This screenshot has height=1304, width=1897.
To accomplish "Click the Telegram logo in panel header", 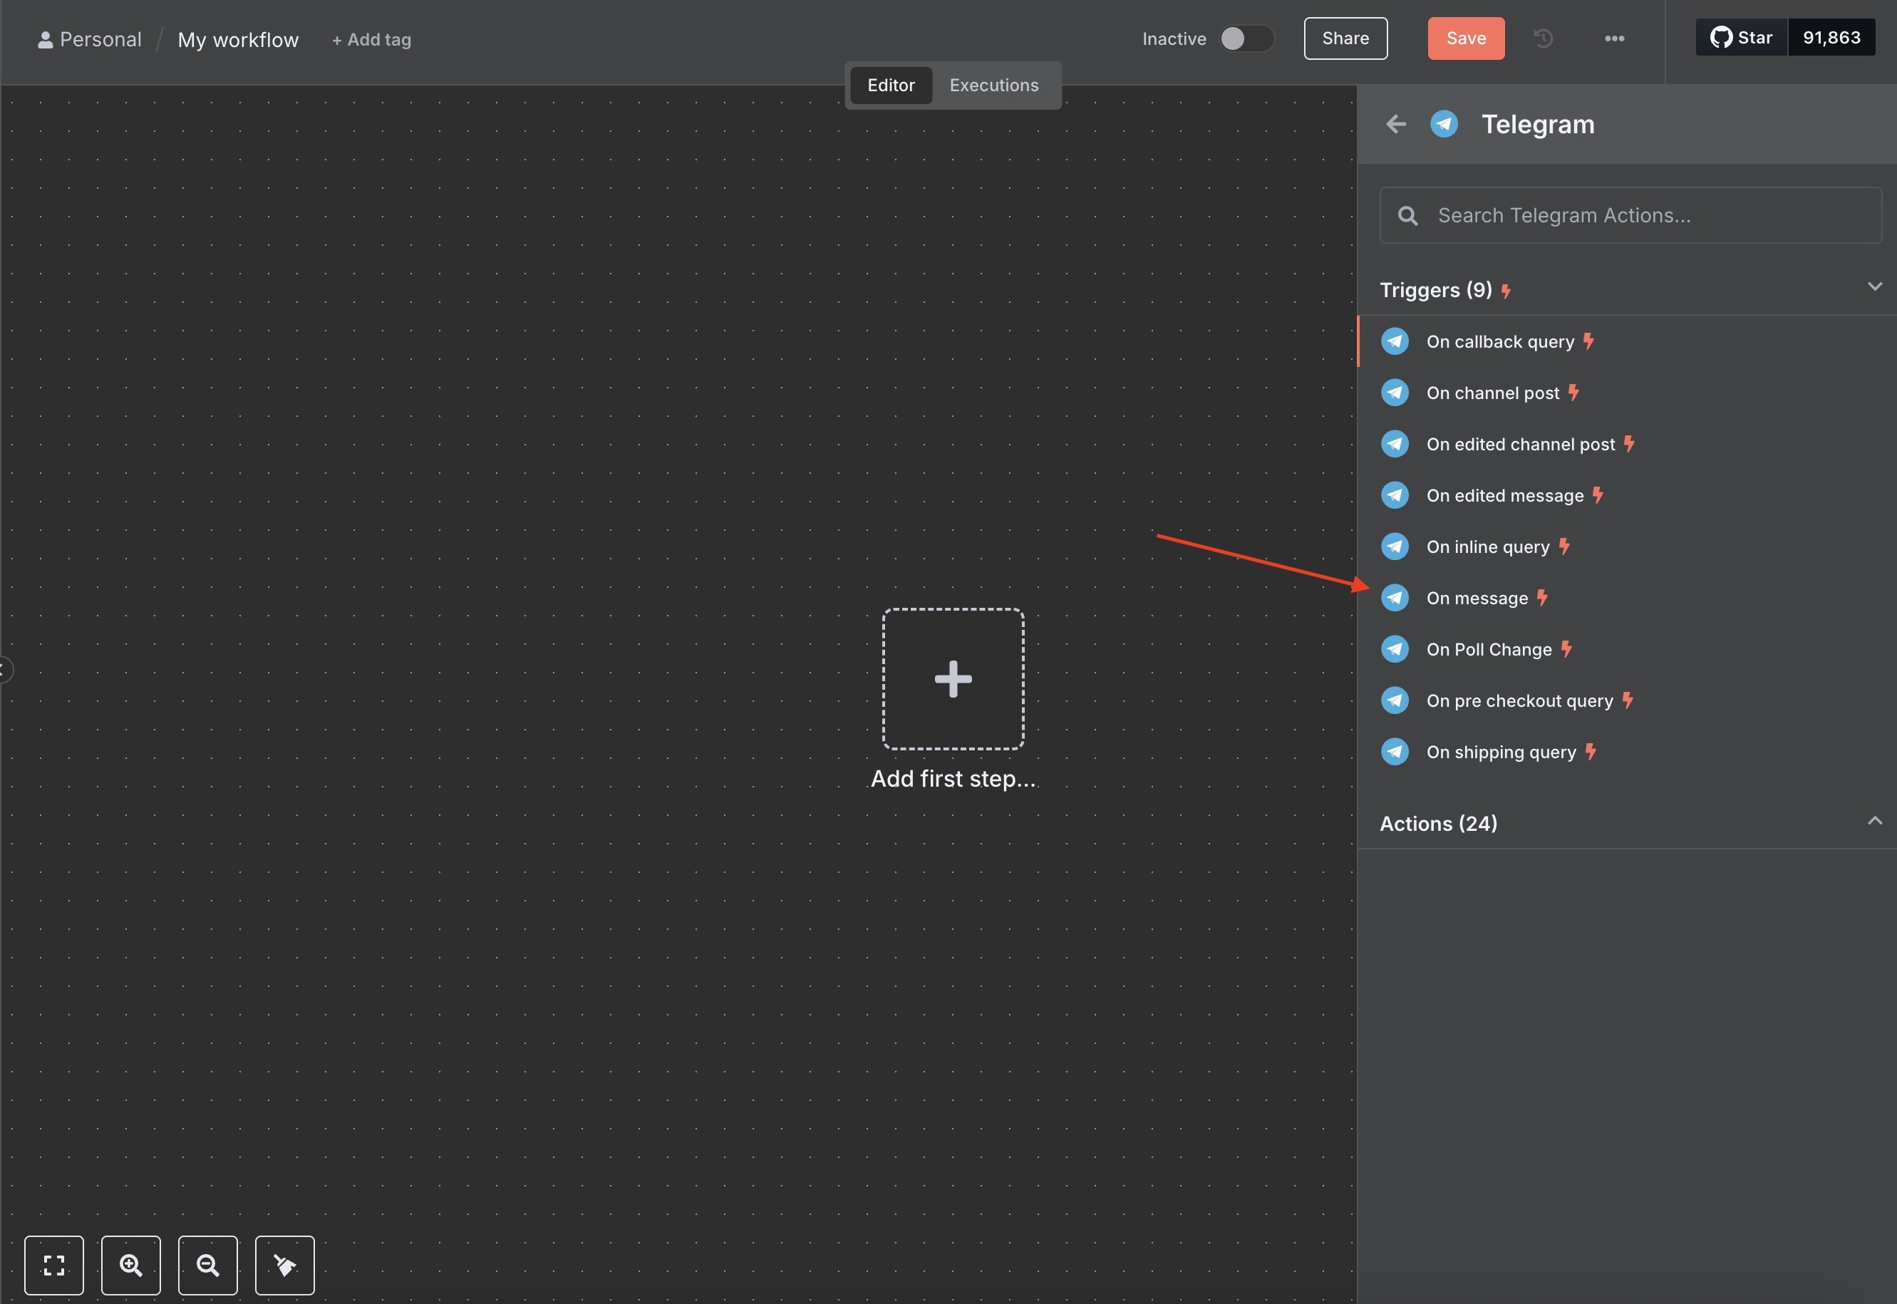I will pyautogui.click(x=1444, y=124).
